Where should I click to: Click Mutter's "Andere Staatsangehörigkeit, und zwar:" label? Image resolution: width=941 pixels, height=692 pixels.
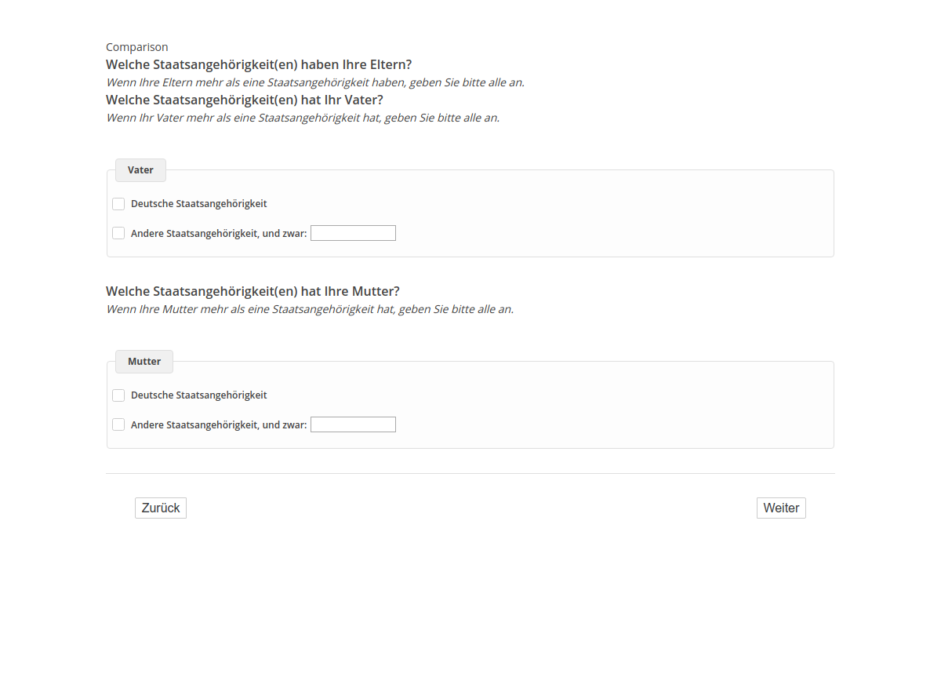[219, 424]
